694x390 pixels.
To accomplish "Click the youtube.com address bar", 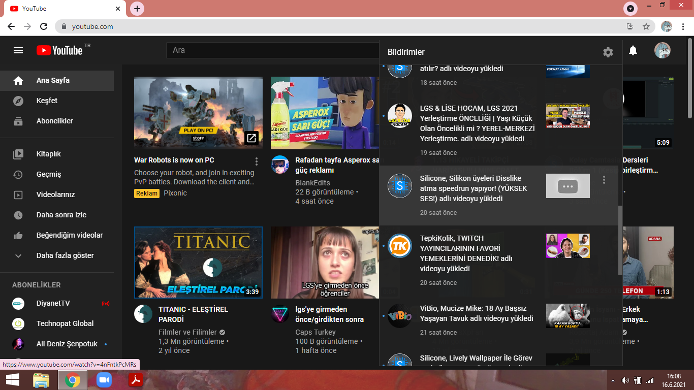I will pyautogui.click(x=340, y=26).
